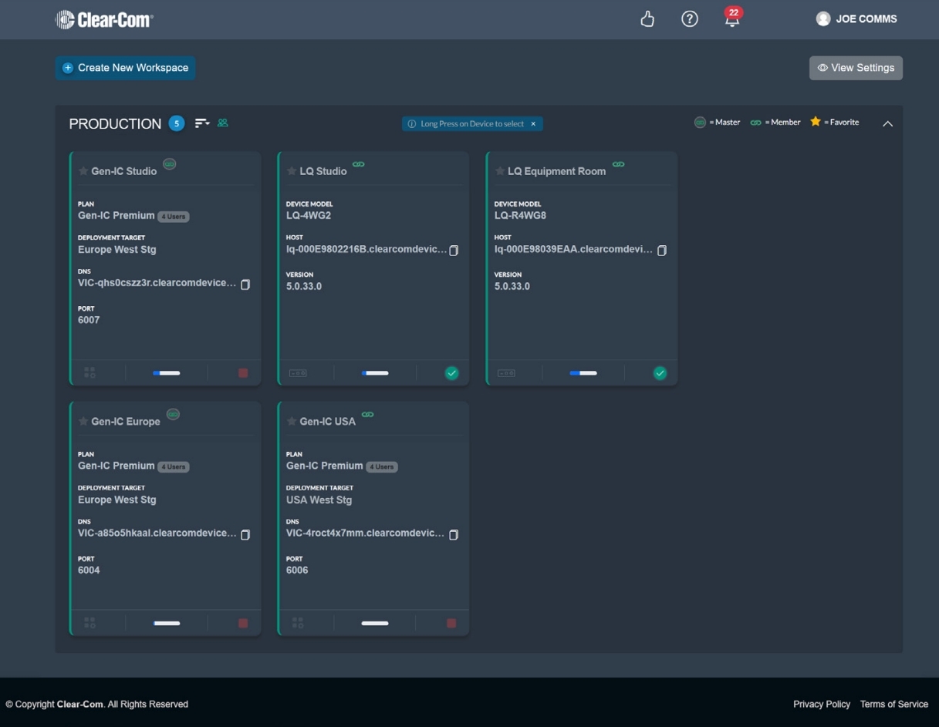Copy the Gen-IC Studio DNS address
Image resolution: width=939 pixels, height=727 pixels.
click(245, 284)
